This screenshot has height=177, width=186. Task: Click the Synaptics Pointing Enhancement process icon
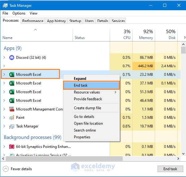12,147
